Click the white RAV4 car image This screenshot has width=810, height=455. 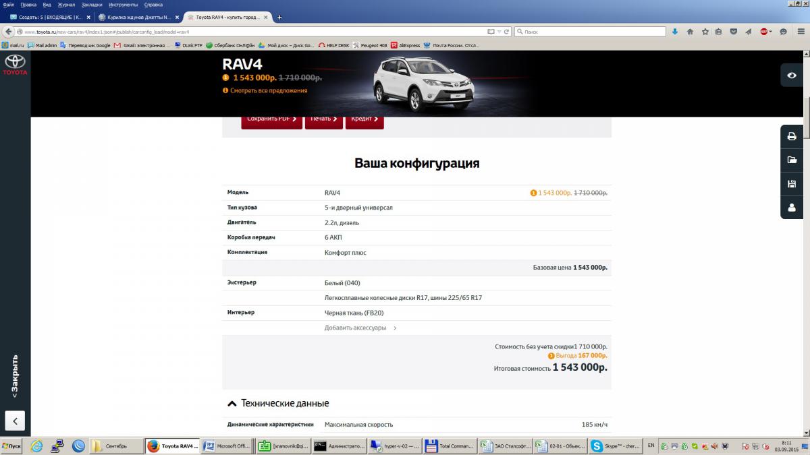[424, 84]
